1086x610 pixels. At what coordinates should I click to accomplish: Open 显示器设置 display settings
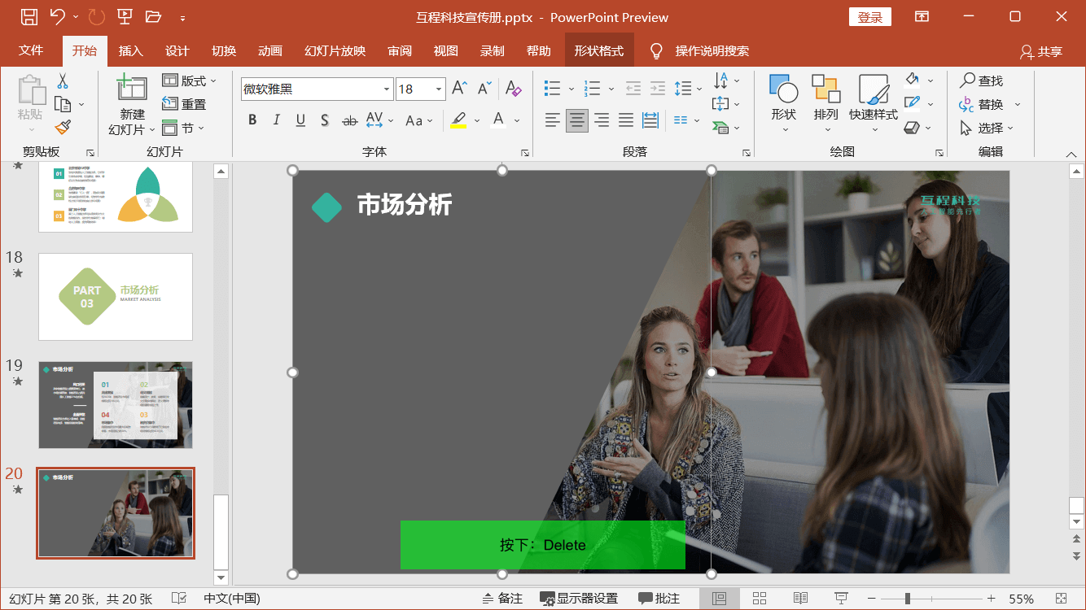(579, 599)
